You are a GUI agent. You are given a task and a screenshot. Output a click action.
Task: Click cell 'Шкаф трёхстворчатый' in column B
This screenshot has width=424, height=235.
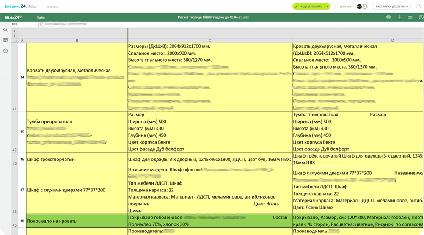[x=77, y=159]
